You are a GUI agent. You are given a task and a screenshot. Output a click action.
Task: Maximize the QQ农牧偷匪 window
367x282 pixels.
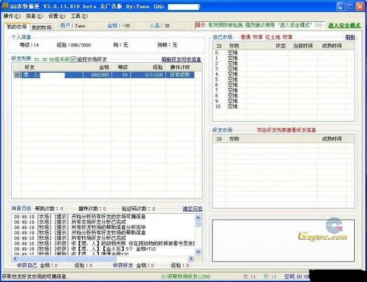point(351,6)
